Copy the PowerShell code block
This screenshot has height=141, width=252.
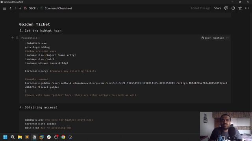point(206,38)
